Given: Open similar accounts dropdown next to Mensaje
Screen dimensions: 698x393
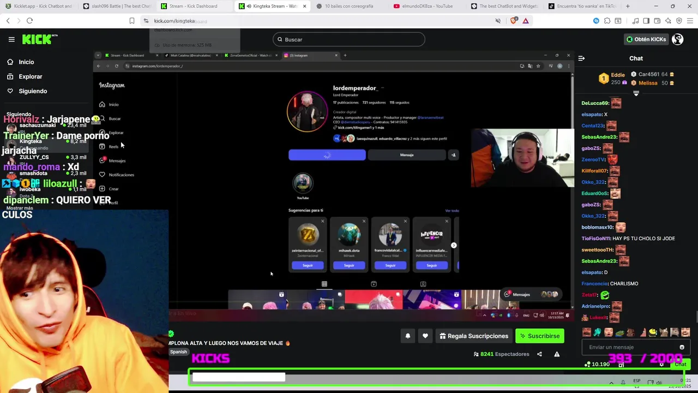Looking at the screenshot, I should tap(453, 155).
